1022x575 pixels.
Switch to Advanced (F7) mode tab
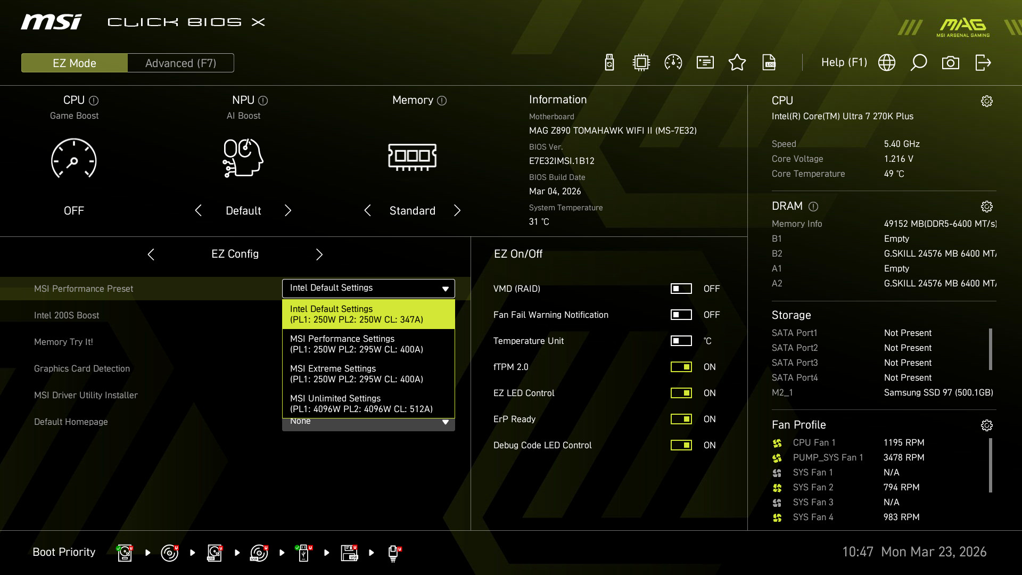[180, 63]
